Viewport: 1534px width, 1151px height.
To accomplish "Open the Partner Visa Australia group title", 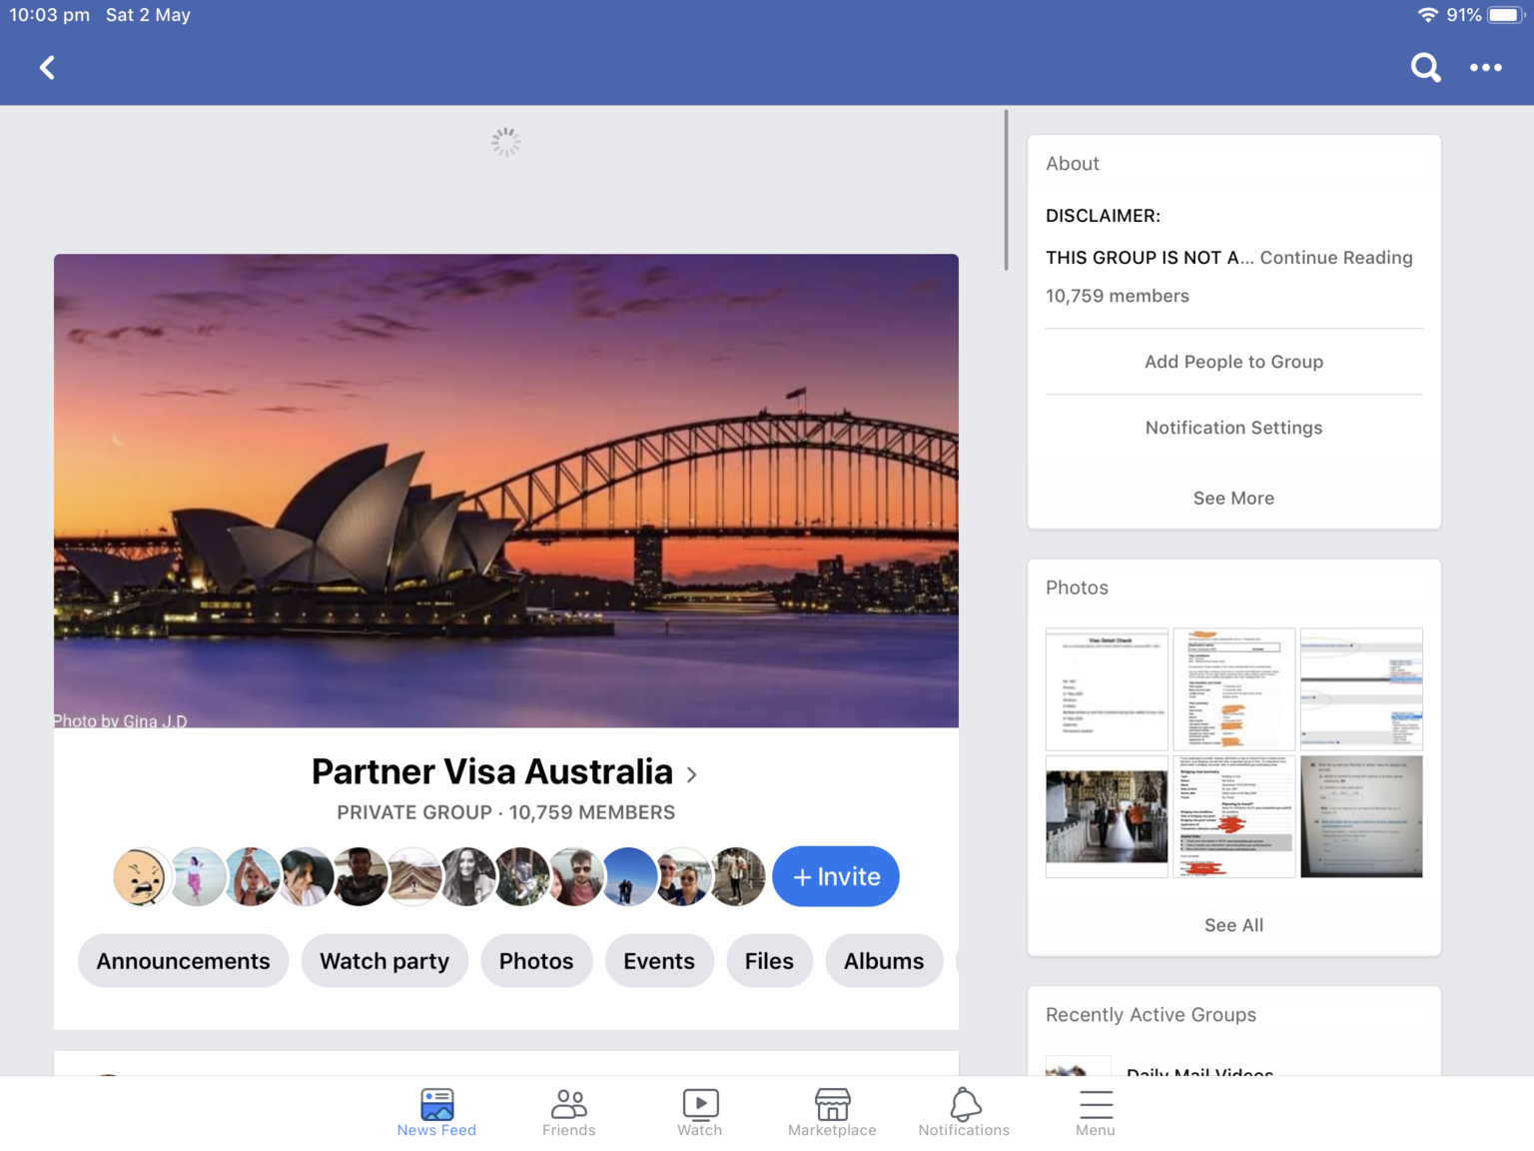I will pos(492,771).
